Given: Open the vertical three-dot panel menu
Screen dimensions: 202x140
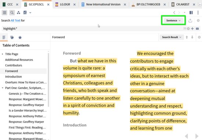Looking at the screenshot, I should (x=198, y=12).
